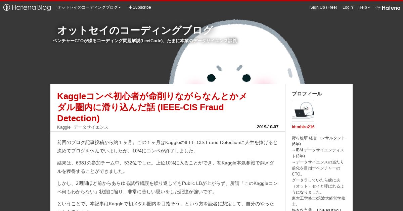Subscribe to the blog via plus button
The height and width of the screenshot is (211, 403).
[140, 7]
